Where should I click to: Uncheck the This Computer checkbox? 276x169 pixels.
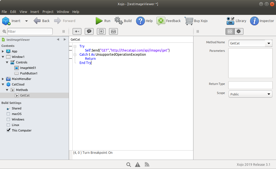click(x=8, y=130)
